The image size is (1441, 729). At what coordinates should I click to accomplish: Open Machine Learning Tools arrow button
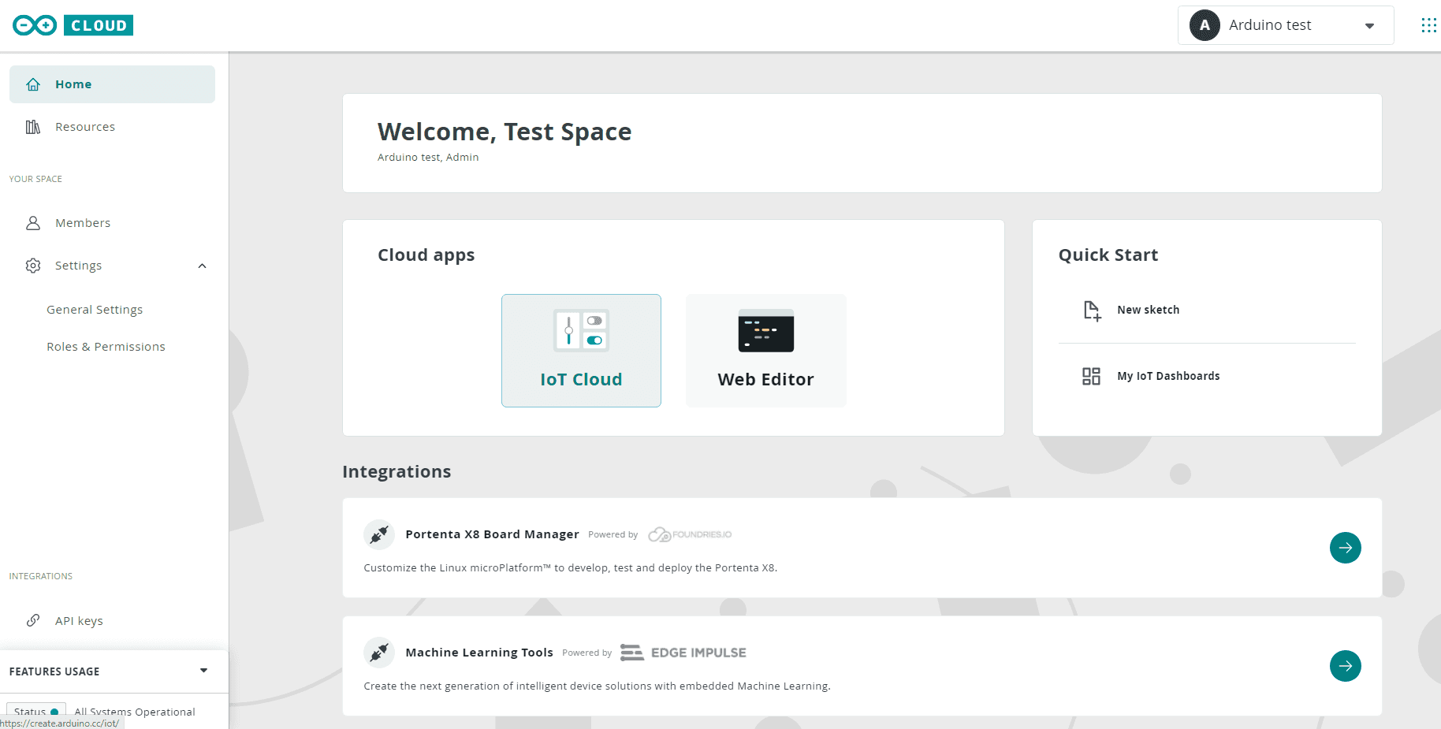pos(1345,666)
